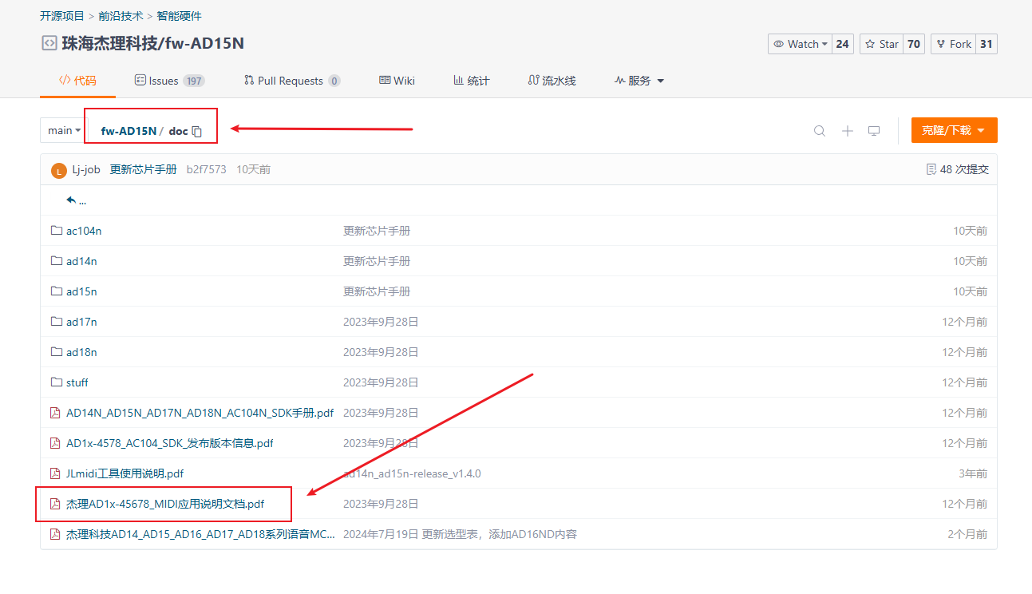
Task: Click the plus icon to create new file
Action: click(x=847, y=130)
